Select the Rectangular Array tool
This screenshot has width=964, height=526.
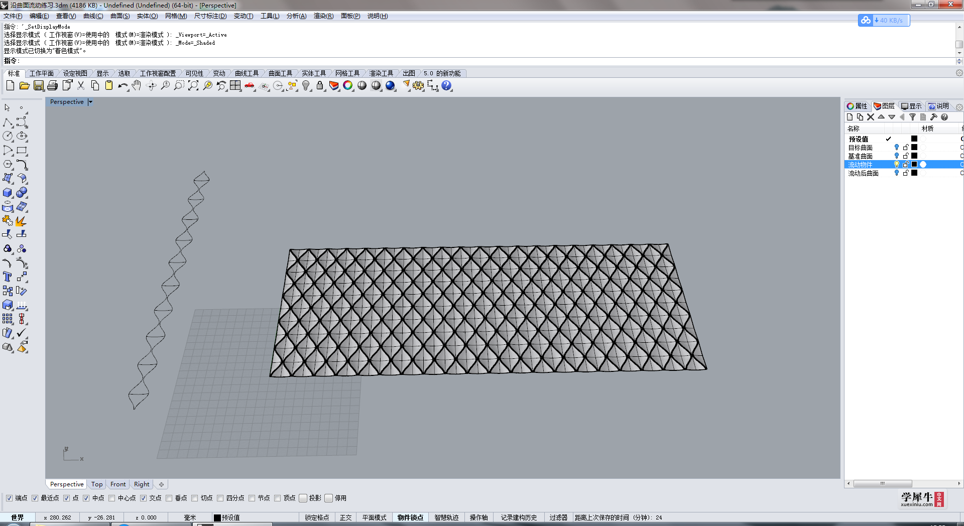(x=8, y=319)
